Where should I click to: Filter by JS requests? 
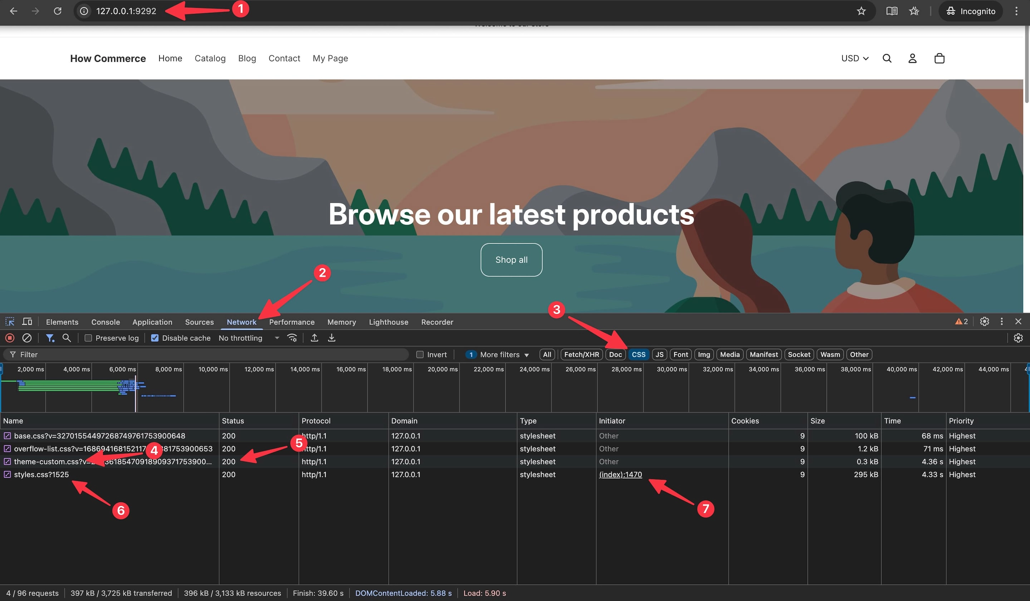659,355
